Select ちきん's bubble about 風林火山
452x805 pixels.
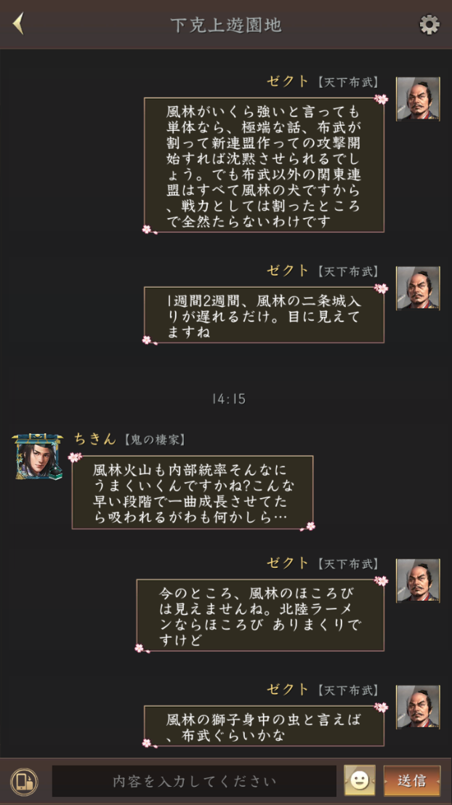click(x=193, y=492)
